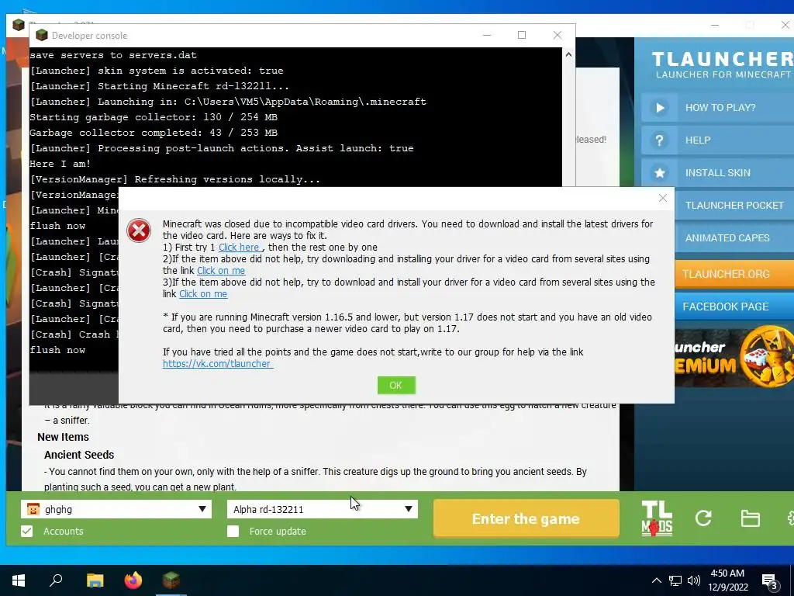Screen dimensions: 794x596
Task: Click the question mark icon beside Help
Action: coord(659,140)
